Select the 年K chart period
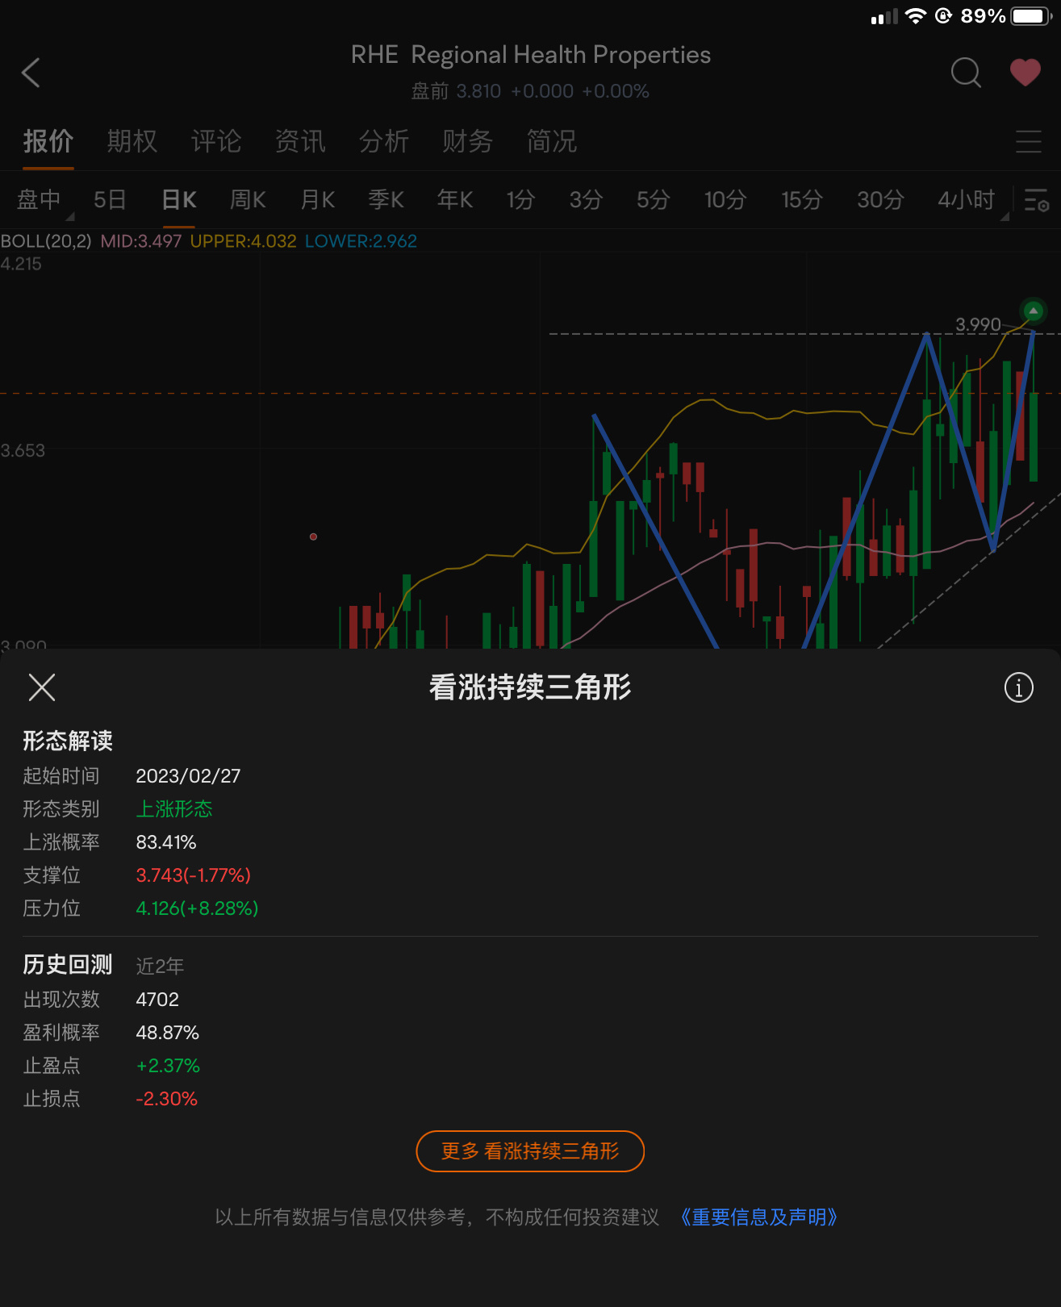The image size is (1061, 1307). coord(455,199)
